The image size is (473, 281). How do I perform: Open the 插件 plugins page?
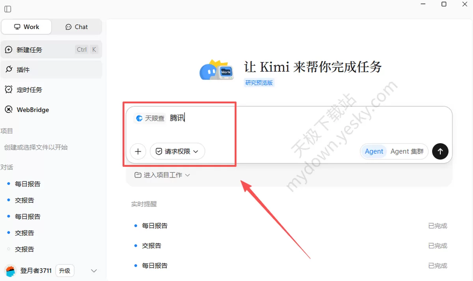point(51,70)
